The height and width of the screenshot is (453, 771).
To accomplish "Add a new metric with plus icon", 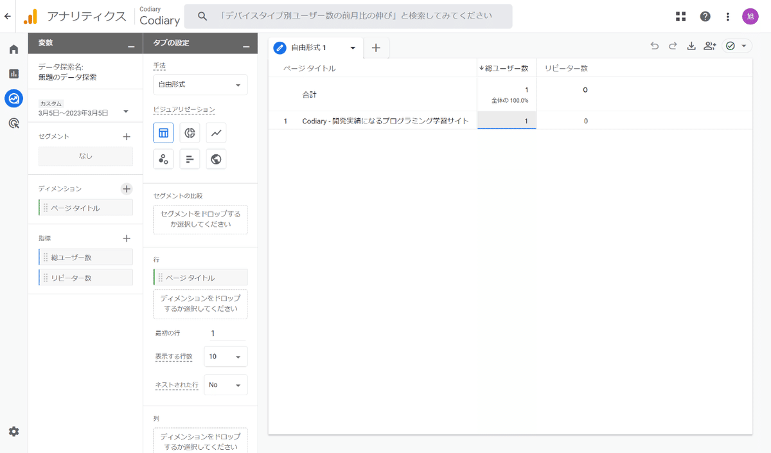I will (x=127, y=238).
